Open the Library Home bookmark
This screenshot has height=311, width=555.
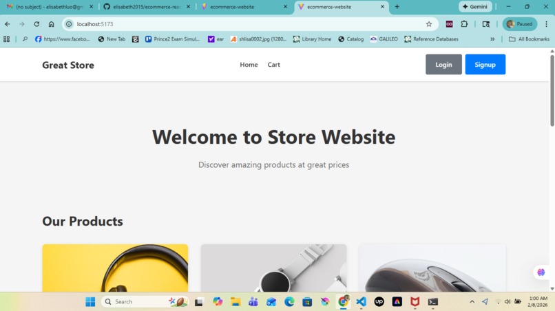[x=312, y=39]
